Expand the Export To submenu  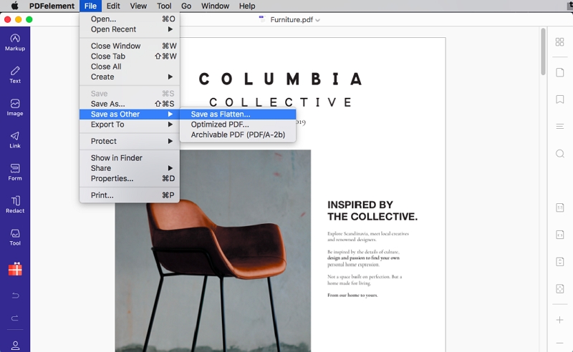pos(130,124)
